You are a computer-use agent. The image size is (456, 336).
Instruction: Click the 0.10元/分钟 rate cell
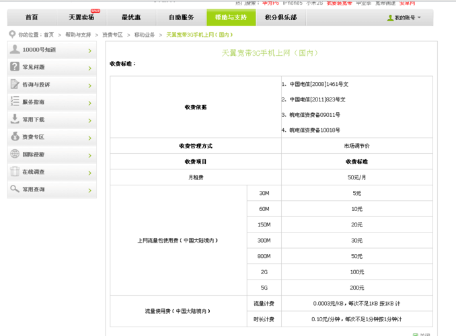[357, 319]
